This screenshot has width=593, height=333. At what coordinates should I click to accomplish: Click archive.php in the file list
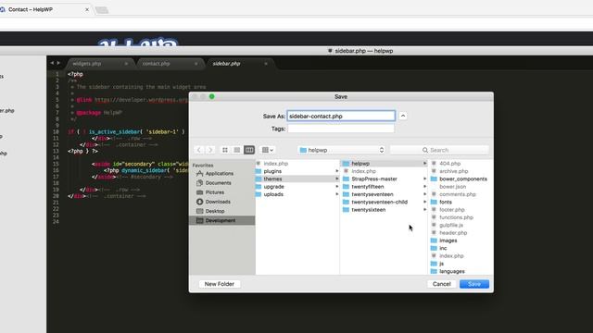point(453,171)
